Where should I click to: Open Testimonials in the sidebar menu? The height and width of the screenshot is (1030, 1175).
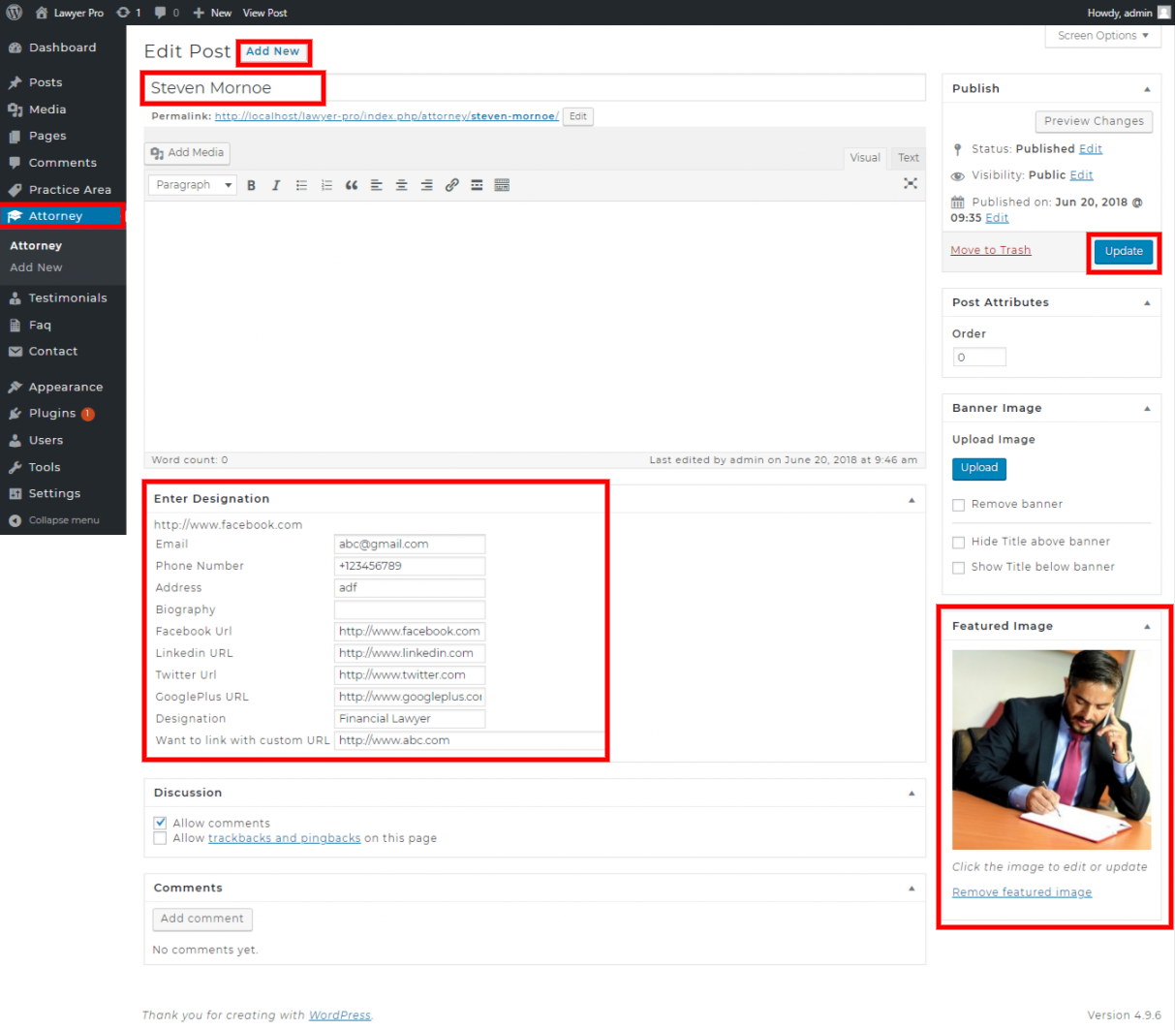pyautogui.click(x=67, y=298)
